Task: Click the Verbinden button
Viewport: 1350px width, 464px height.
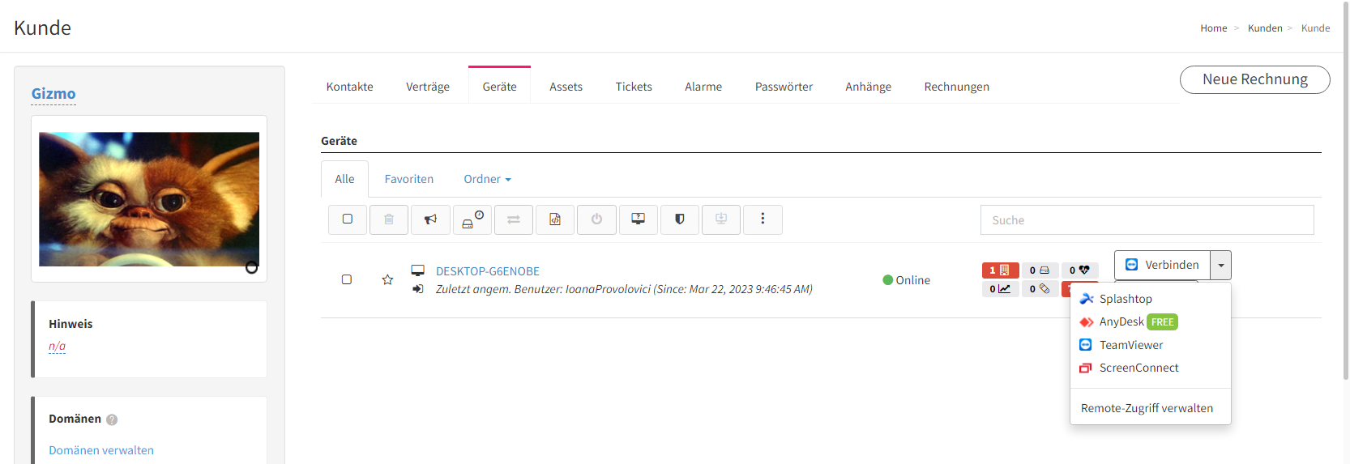Action: (1163, 265)
